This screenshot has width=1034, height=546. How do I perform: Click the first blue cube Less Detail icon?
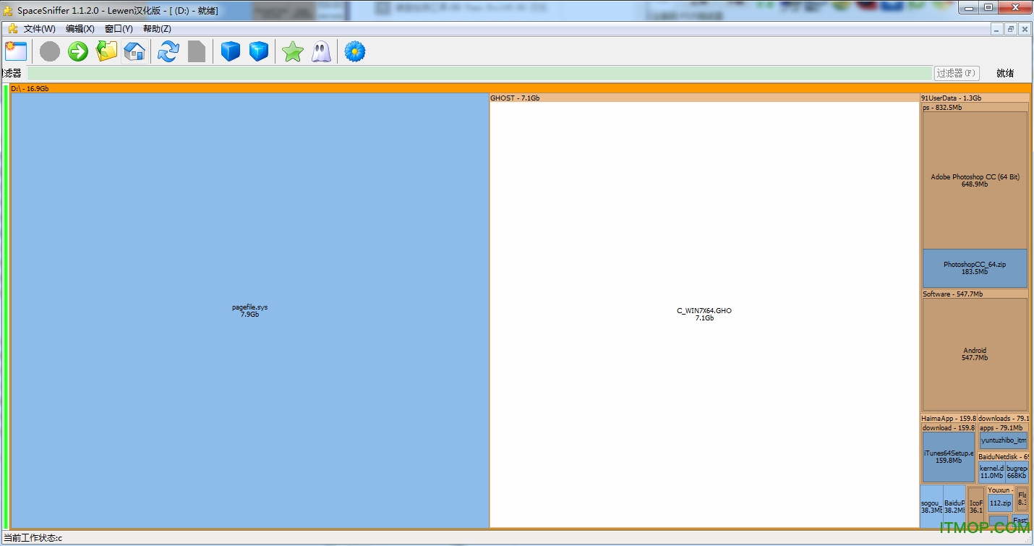(231, 51)
